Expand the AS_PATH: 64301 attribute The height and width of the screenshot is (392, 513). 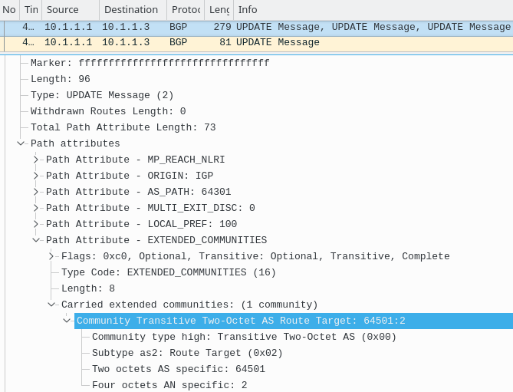click(36, 192)
